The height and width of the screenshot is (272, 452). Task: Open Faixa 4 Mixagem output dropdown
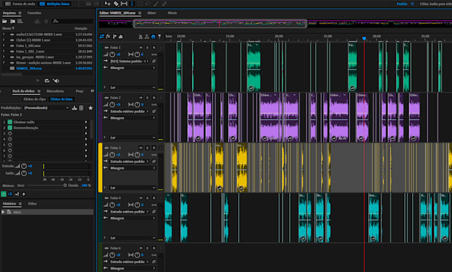[x=132, y=218]
